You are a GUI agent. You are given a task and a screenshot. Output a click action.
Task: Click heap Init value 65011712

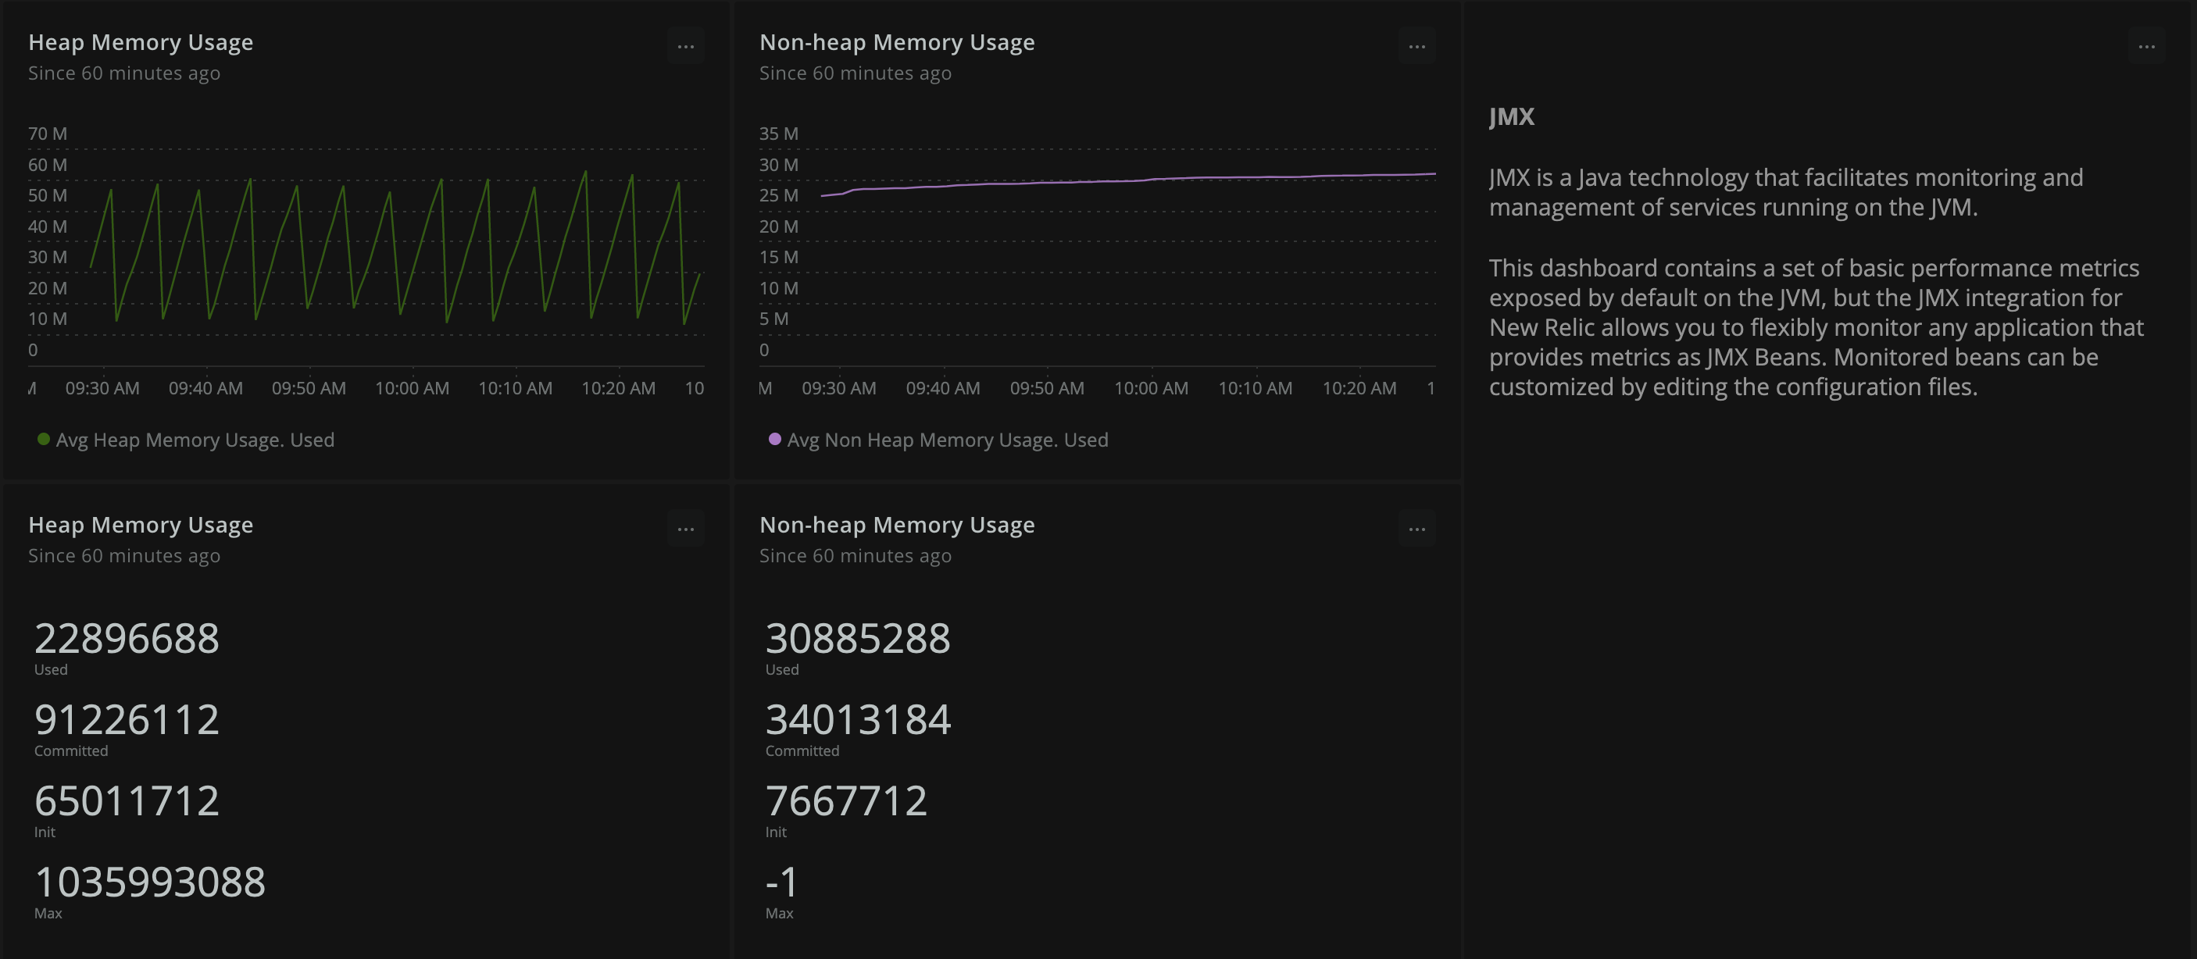click(127, 800)
